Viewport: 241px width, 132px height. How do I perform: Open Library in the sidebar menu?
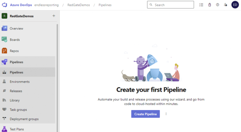click(x=14, y=100)
